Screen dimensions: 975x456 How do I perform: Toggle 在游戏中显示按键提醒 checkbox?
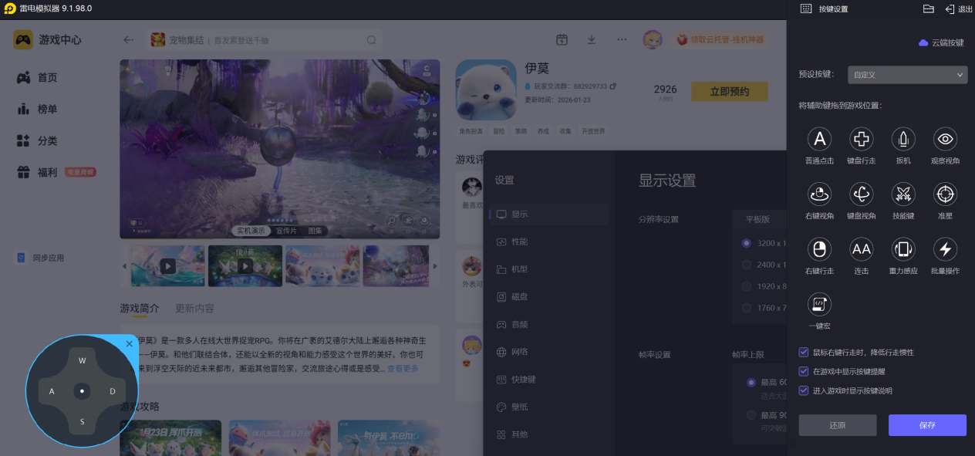tap(804, 371)
